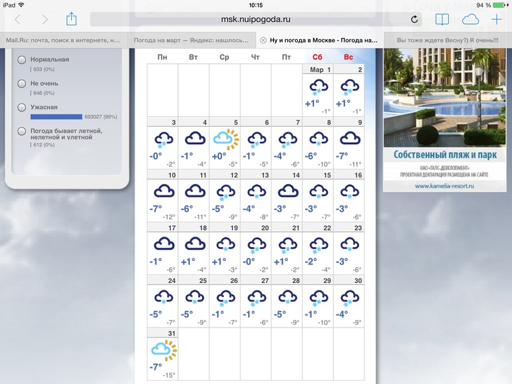Tap the snow cloud icon for March 20
The width and height of the screenshot is (512, 384).
[x=257, y=246]
